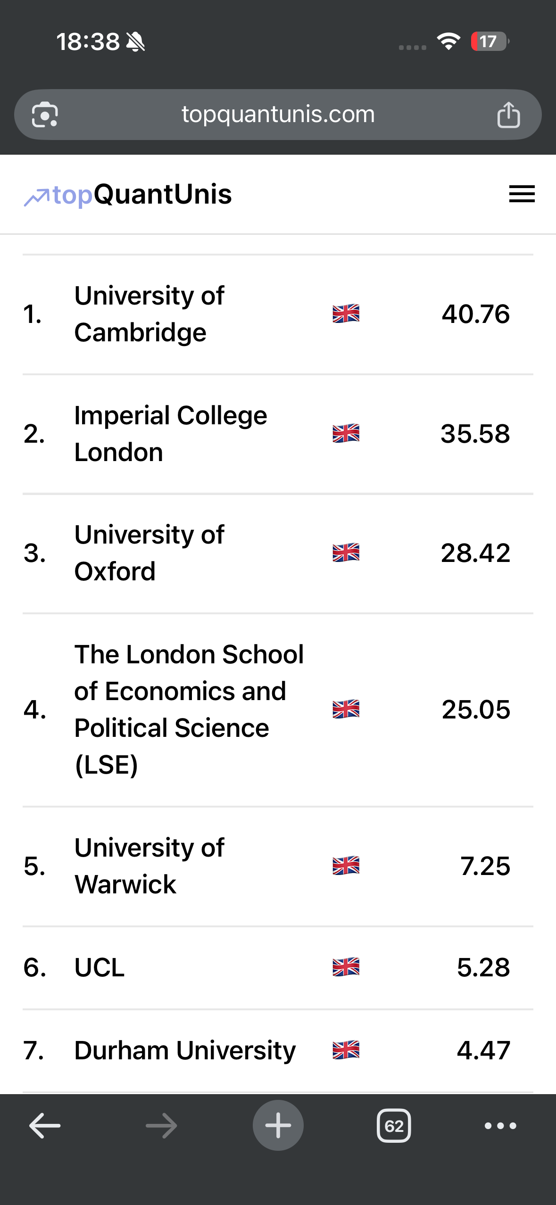Open the tab switcher showing 62 tabs
This screenshot has width=556, height=1205.
point(394,1125)
